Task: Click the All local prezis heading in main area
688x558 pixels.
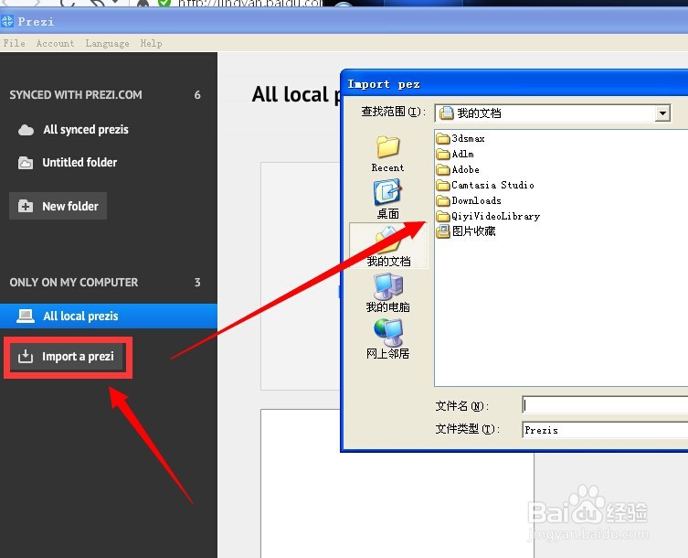Action: (296, 94)
